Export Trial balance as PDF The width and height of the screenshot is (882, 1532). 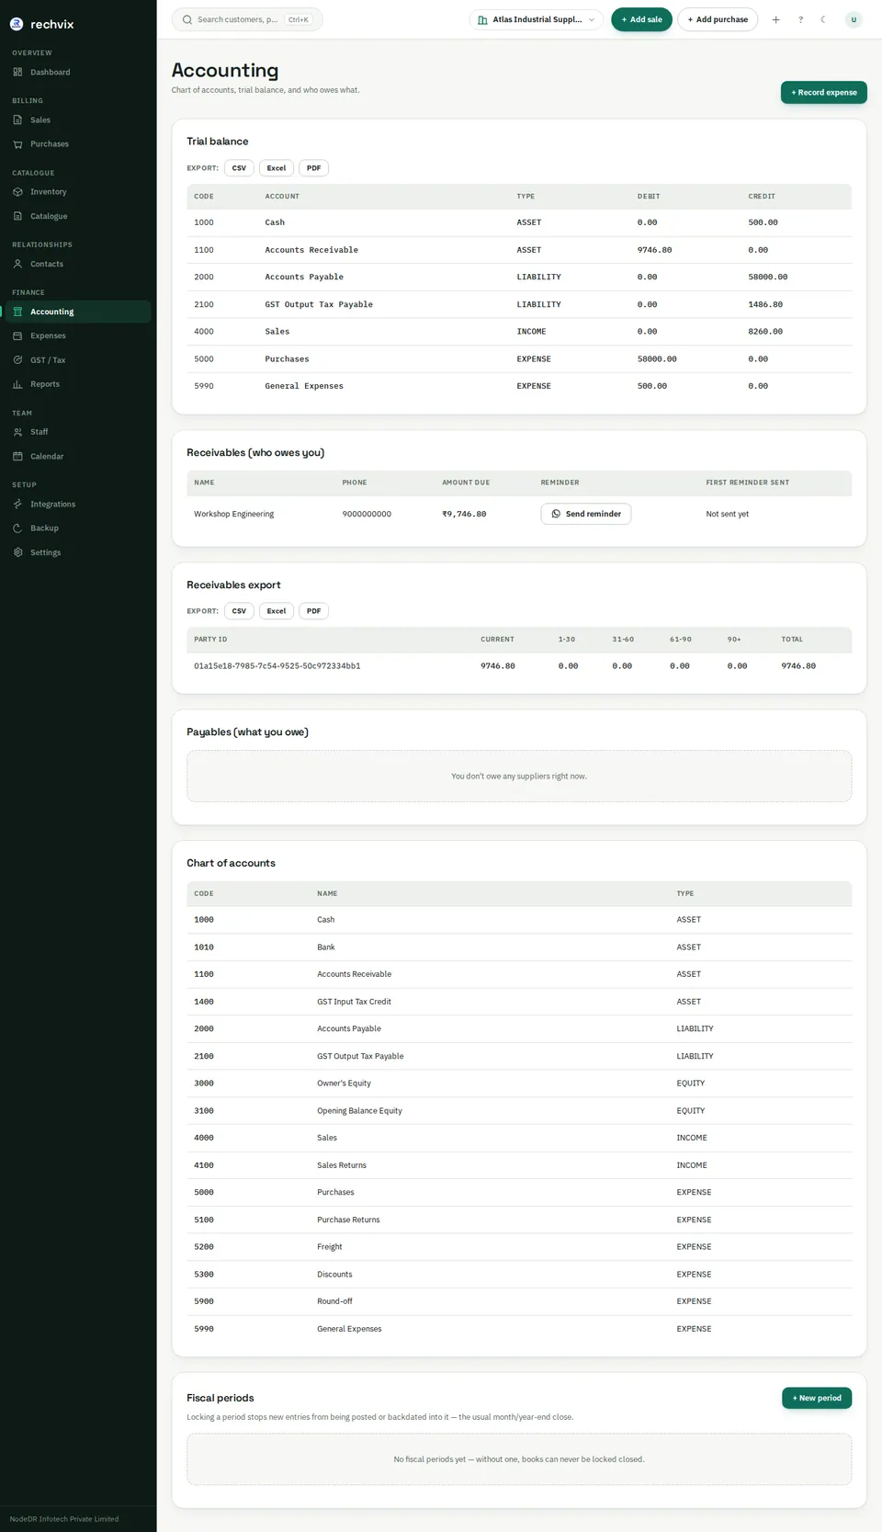(313, 168)
